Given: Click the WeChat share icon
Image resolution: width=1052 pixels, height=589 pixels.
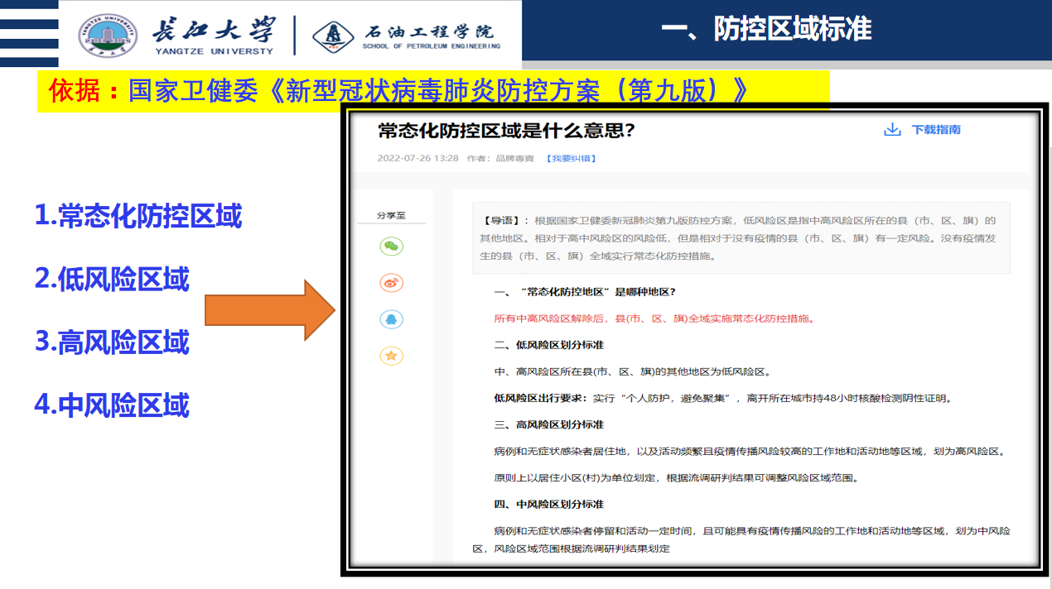Looking at the screenshot, I should (391, 246).
